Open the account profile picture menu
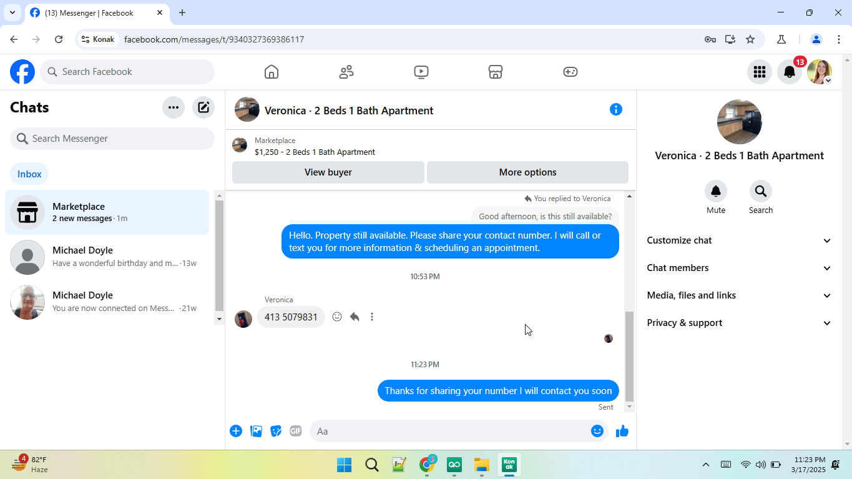This screenshot has height=479, width=852. 820,72
